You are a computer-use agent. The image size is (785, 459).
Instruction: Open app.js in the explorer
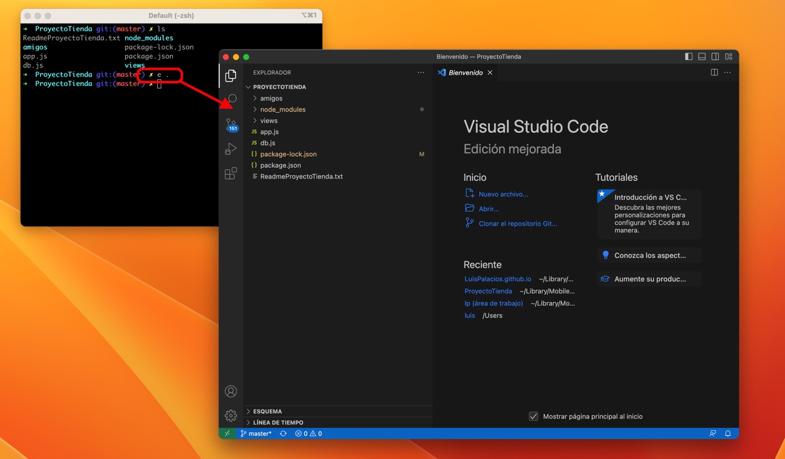point(338,132)
